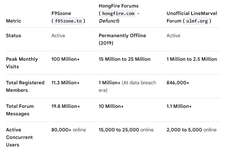Click the 19.8 Million+ messages cell
Image resolution: width=235 pixels, height=156 pixels.
point(66,106)
